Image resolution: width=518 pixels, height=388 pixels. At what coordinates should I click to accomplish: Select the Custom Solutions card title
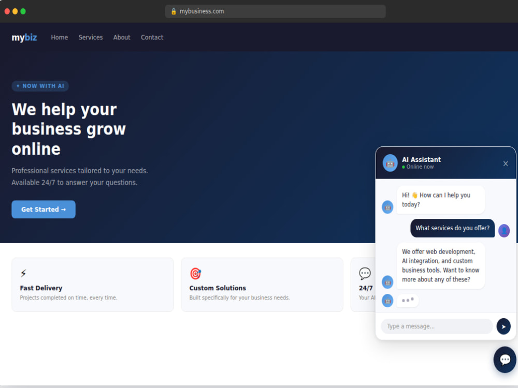point(218,288)
